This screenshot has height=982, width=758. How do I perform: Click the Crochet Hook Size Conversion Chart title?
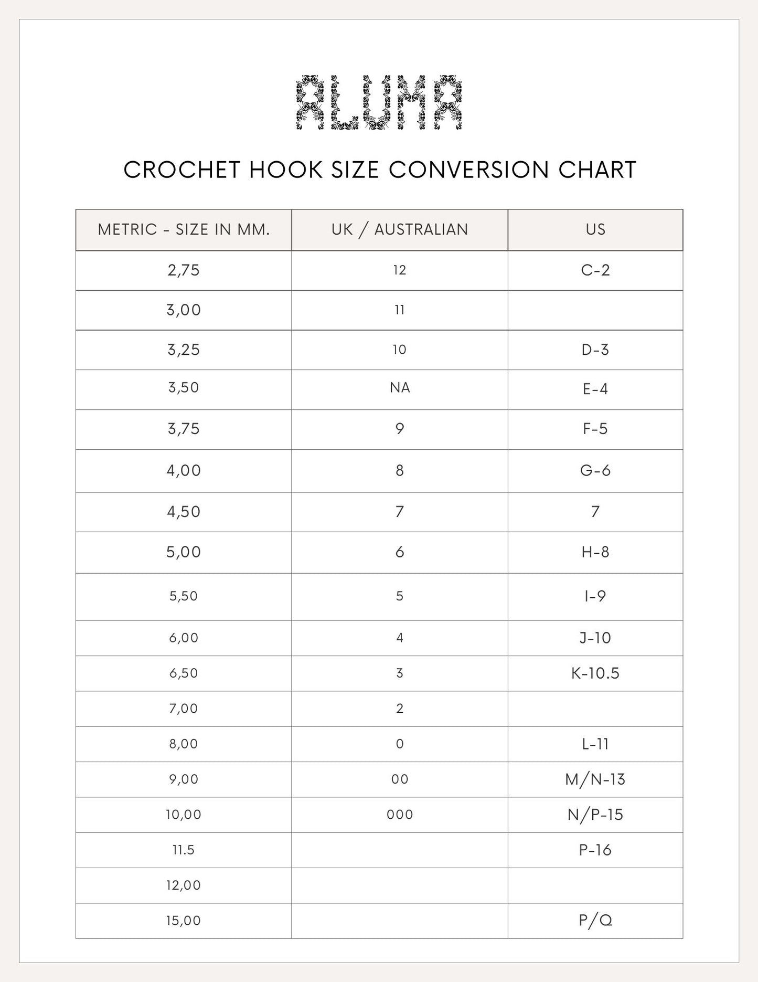coord(379,170)
